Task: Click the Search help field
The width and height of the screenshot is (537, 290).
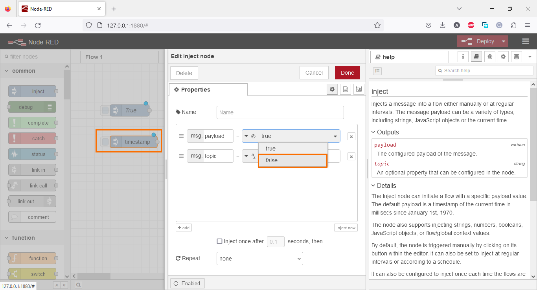Action: point(484,71)
